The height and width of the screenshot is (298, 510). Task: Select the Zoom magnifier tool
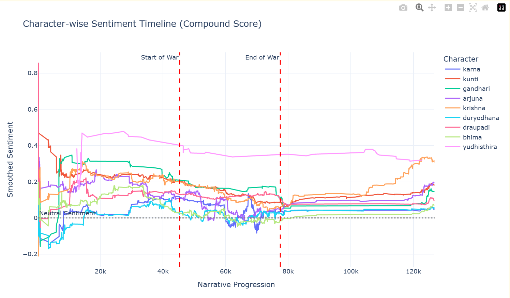pyautogui.click(x=419, y=7)
